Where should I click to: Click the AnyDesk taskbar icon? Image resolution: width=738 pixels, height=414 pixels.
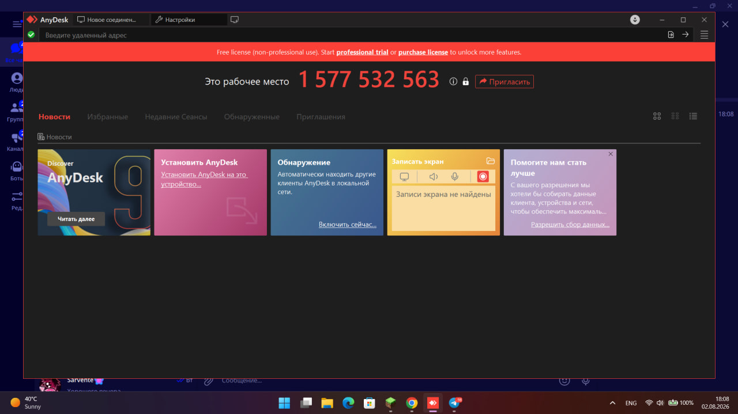point(433,403)
